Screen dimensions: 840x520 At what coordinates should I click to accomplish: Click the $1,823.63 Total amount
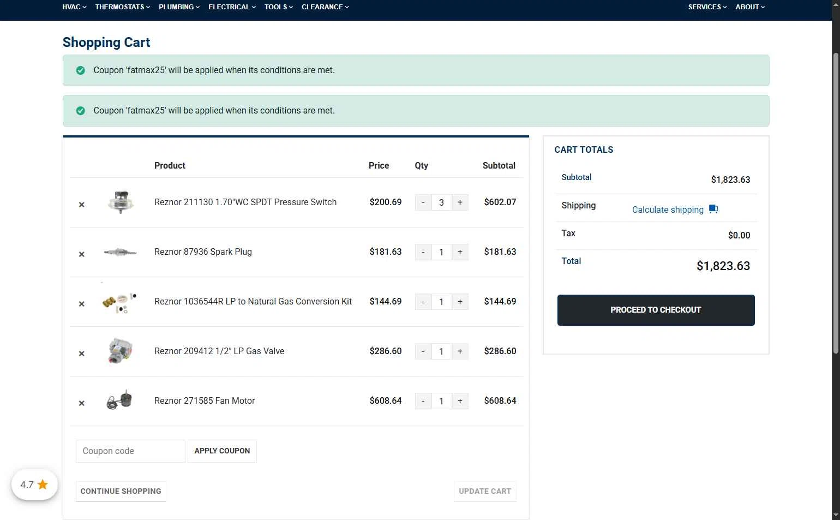723,266
